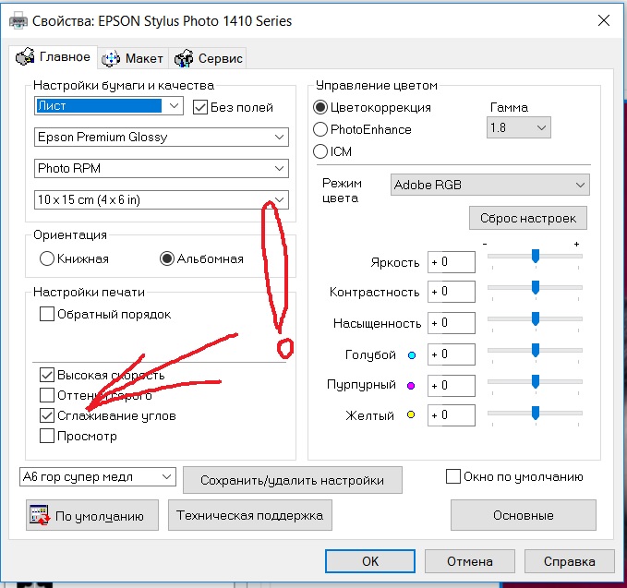This screenshot has height=588, width=627.
Task: Open the Photo RPM quality dropdown
Action: point(162,168)
